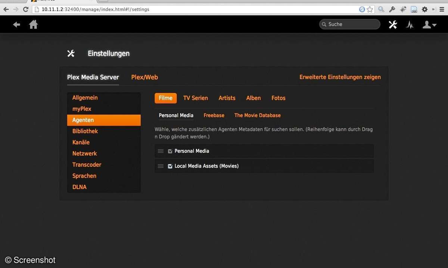448x268 pixels.
Task: Switch to the Plex Media Server tab
Action: pyautogui.click(x=93, y=77)
